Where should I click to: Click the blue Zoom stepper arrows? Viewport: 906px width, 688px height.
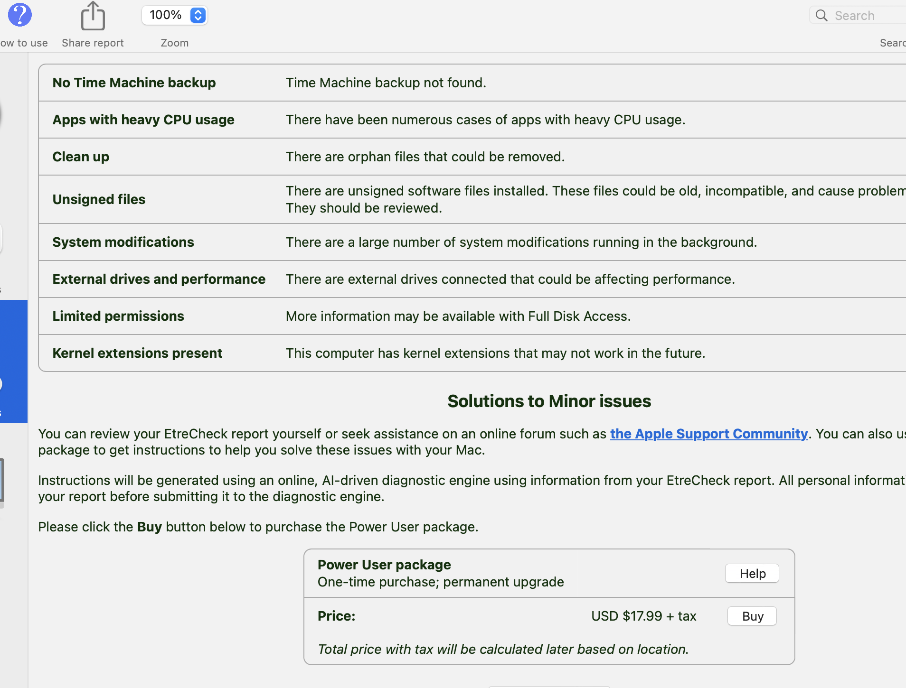tap(198, 15)
